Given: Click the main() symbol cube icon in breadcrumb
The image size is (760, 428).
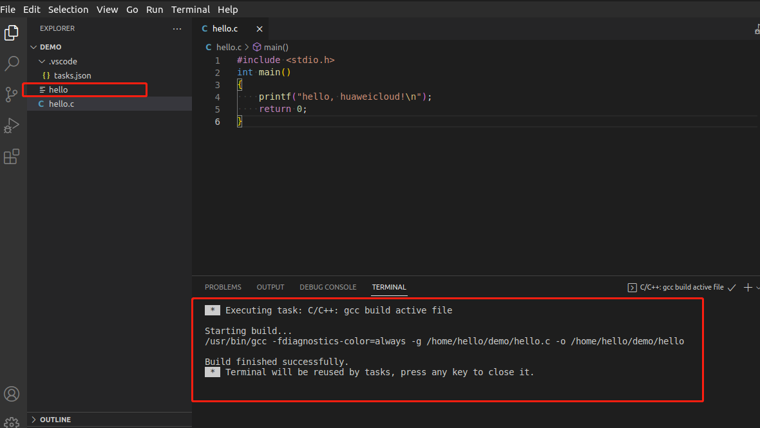Looking at the screenshot, I should pos(257,47).
